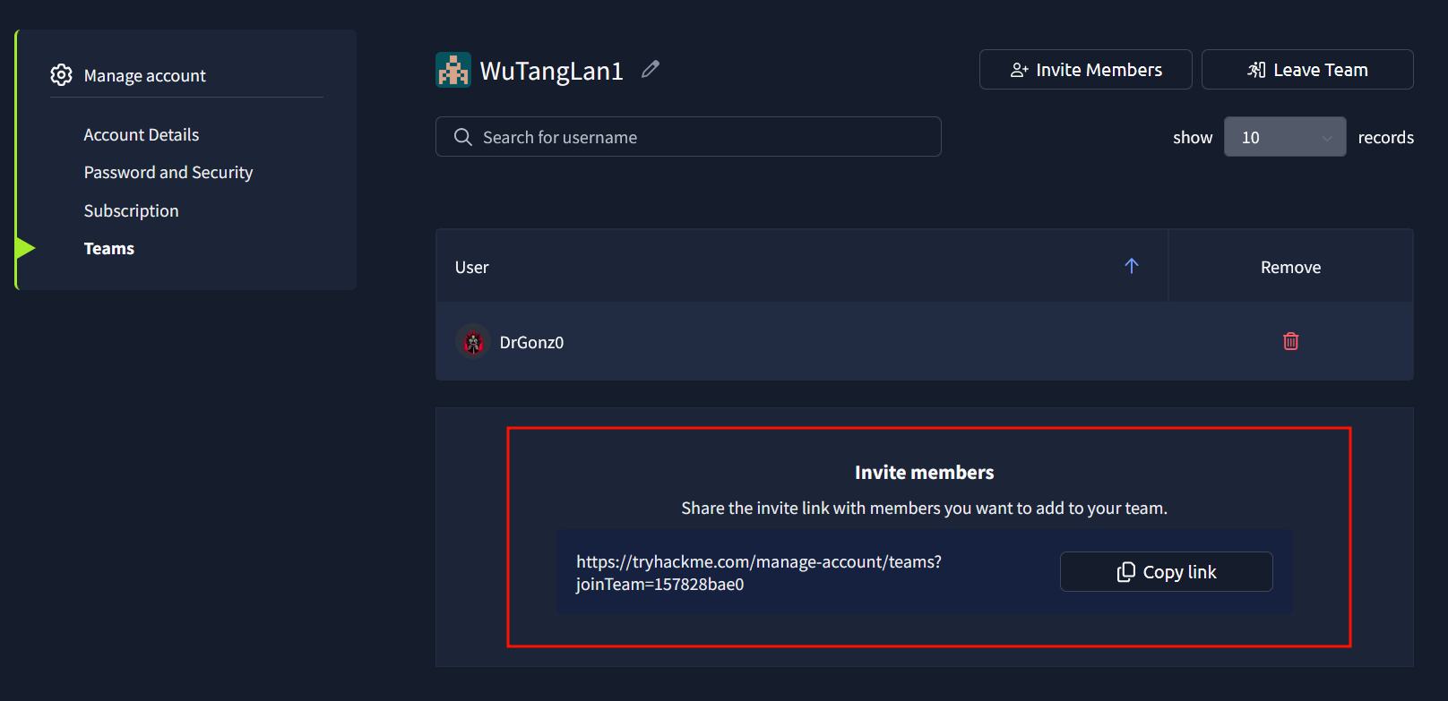
Task: Click DrGonz0's profile avatar
Action: 473,341
